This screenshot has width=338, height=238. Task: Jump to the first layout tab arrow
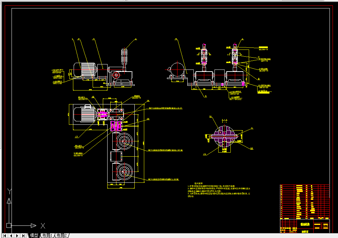[x=4, y=236]
